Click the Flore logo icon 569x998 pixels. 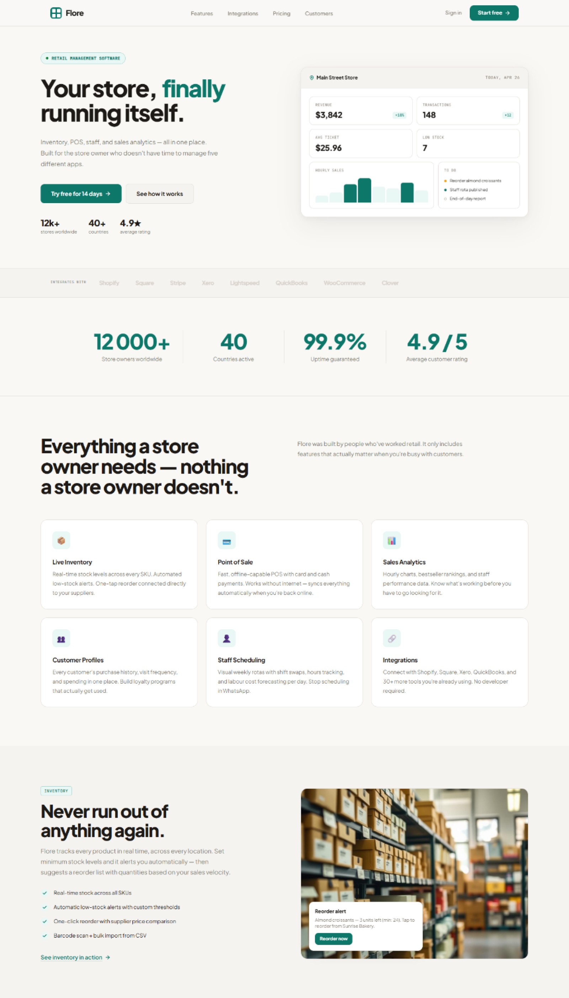click(56, 12)
